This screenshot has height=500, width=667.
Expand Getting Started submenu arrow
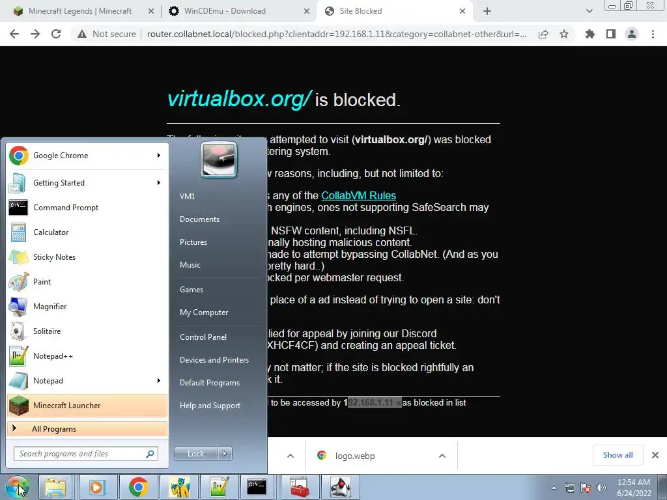[159, 183]
